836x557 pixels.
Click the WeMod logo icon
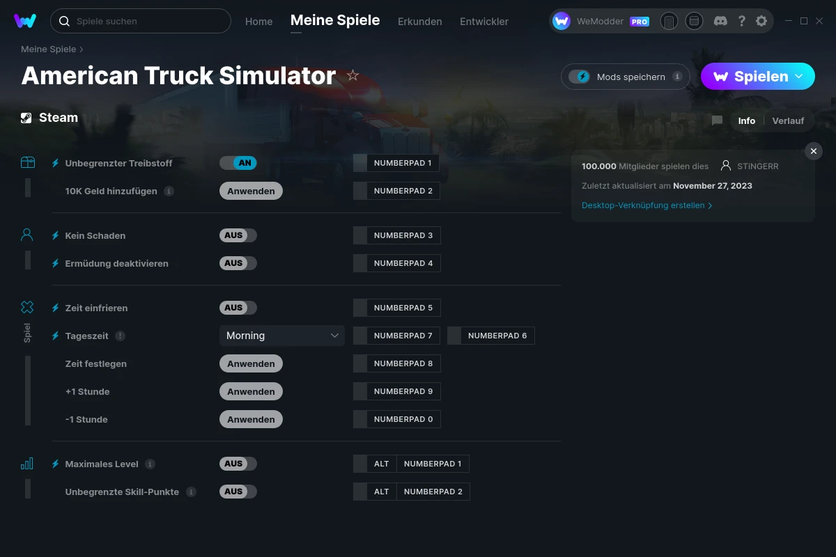(25, 21)
